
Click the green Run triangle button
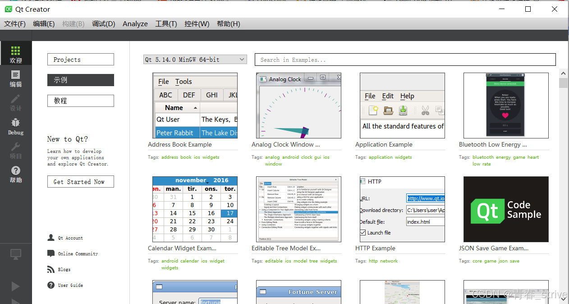[15, 286]
